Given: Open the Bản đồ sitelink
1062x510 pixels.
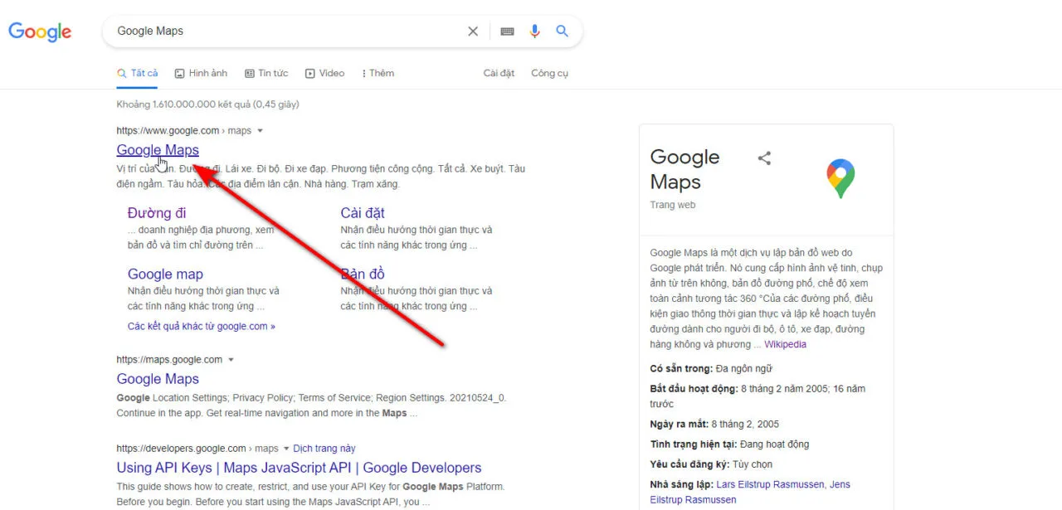Looking at the screenshot, I should (x=363, y=274).
